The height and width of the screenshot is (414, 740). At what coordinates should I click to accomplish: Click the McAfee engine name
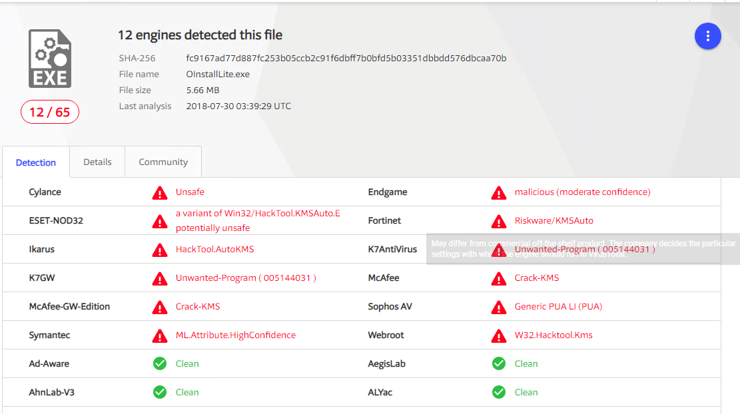(x=384, y=278)
